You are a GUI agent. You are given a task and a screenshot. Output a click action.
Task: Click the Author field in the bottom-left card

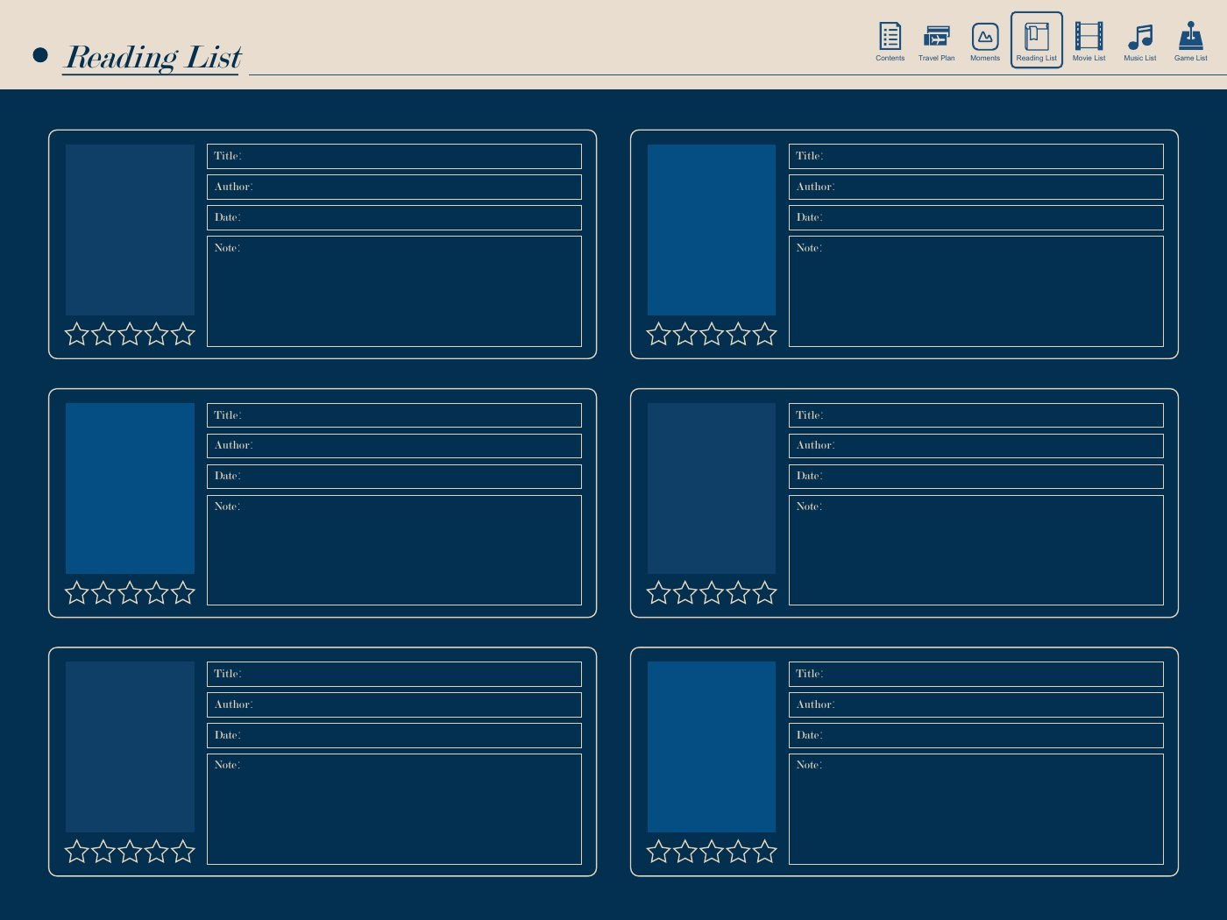[x=394, y=704]
